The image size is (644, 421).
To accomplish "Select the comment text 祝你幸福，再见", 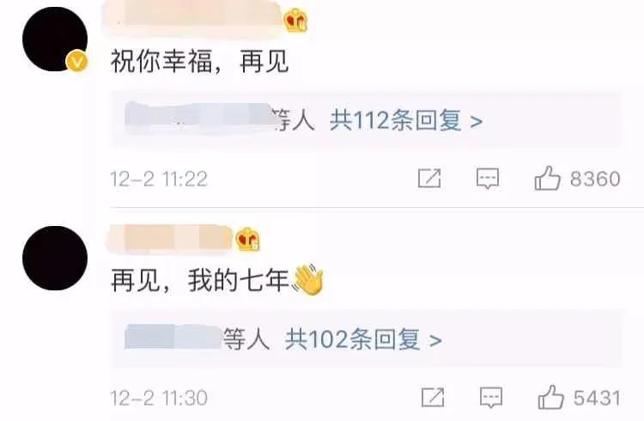I will tap(199, 62).
